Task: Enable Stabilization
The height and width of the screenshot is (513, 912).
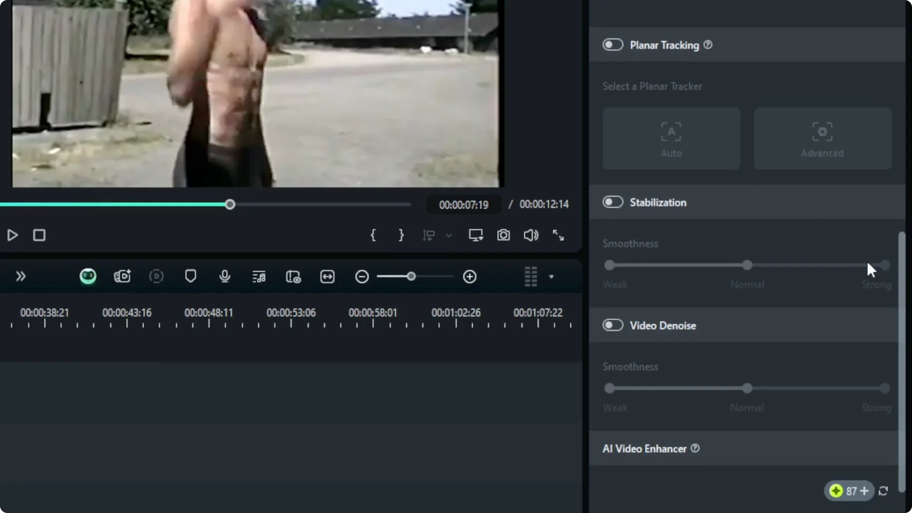Action: pos(613,202)
